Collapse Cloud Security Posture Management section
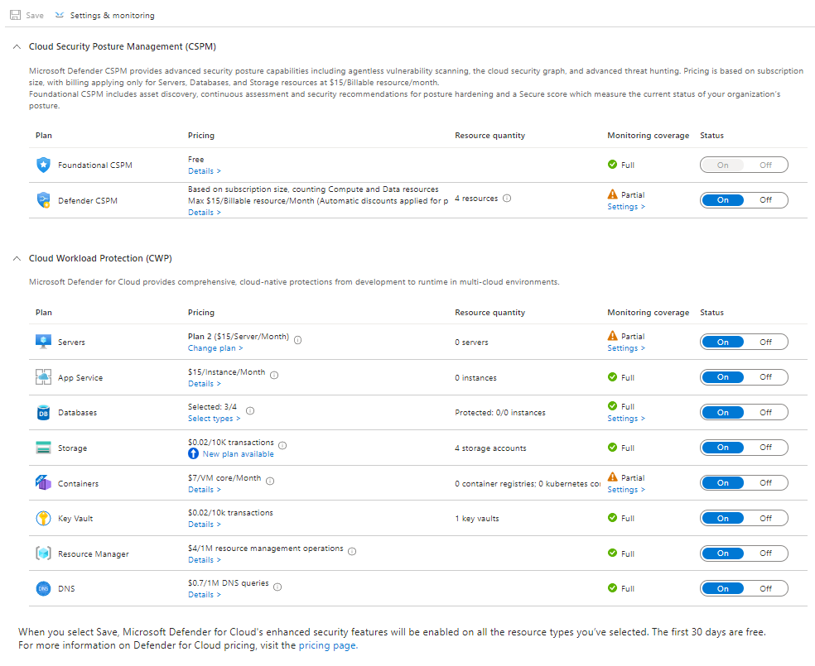The width and height of the screenshot is (815, 666). tap(17, 47)
